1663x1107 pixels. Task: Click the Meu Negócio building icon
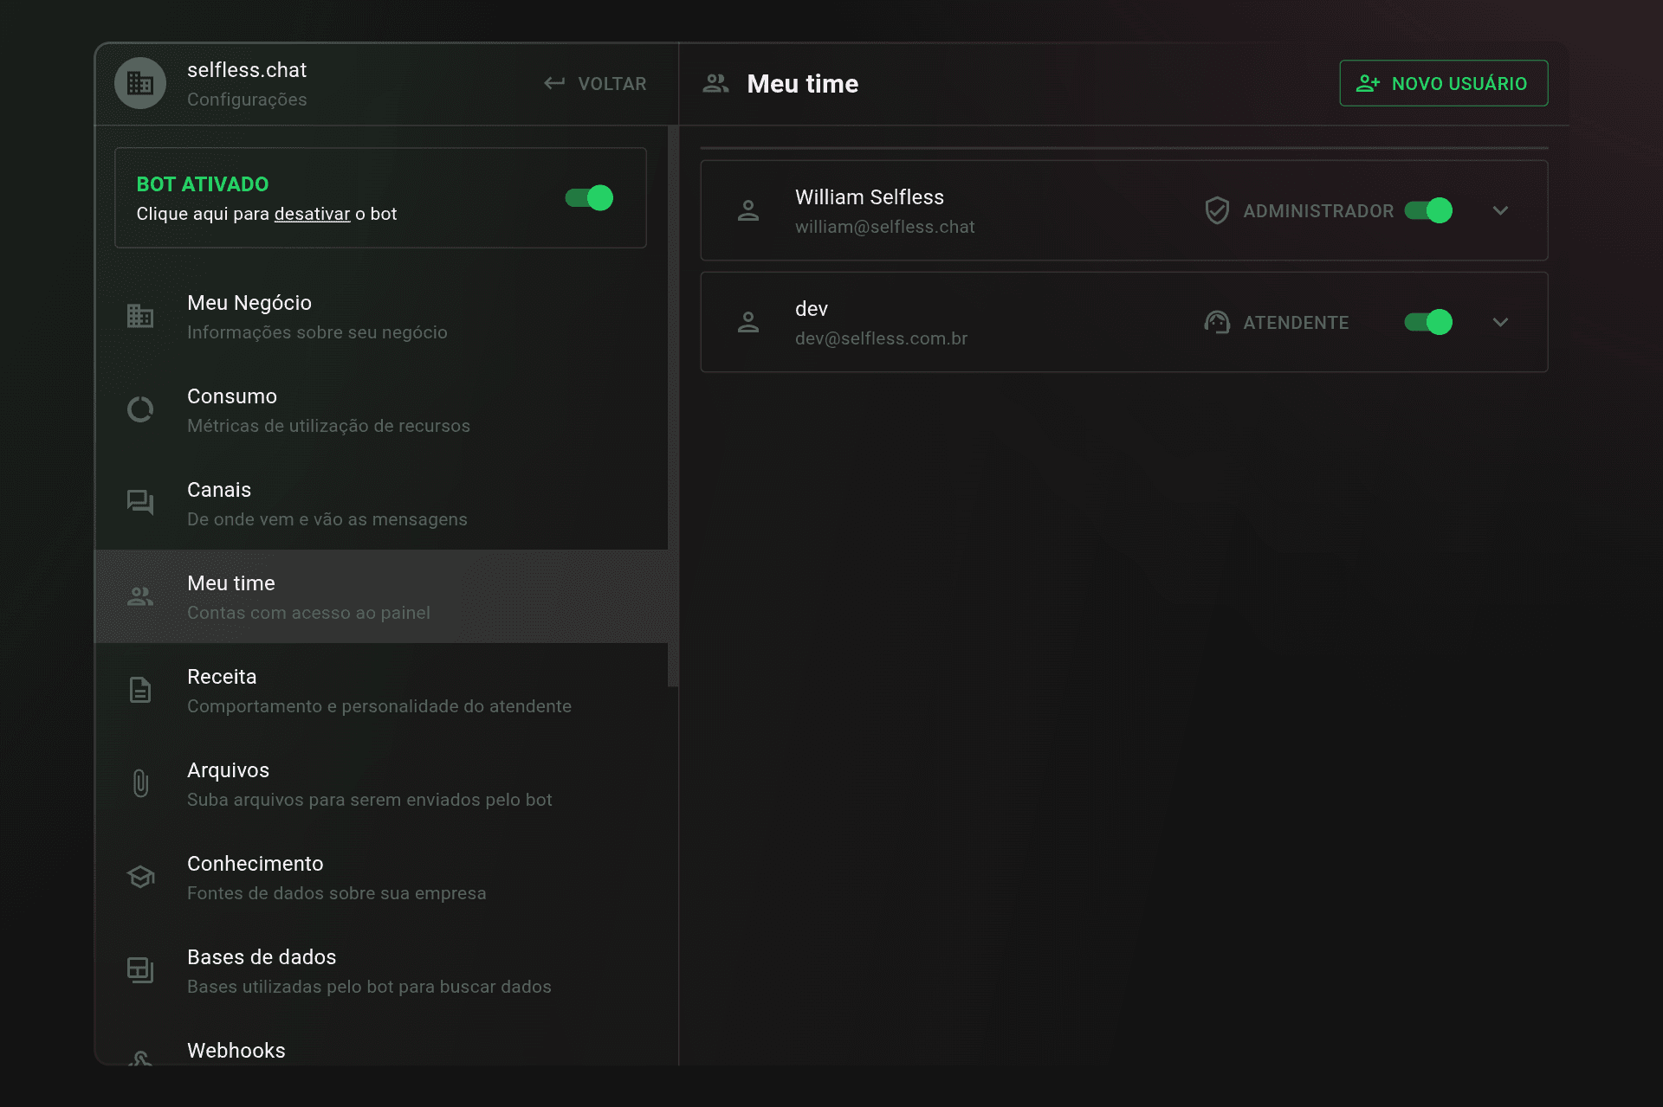[x=140, y=316]
